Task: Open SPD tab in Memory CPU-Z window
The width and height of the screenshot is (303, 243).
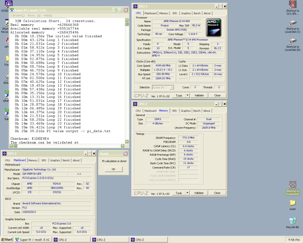Action: coord(174,110)
